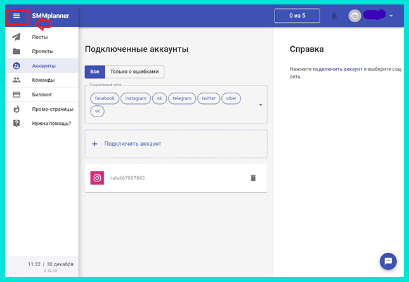Click the folder Projects icon
Screen dimensions: 409x282
[16, 51]
